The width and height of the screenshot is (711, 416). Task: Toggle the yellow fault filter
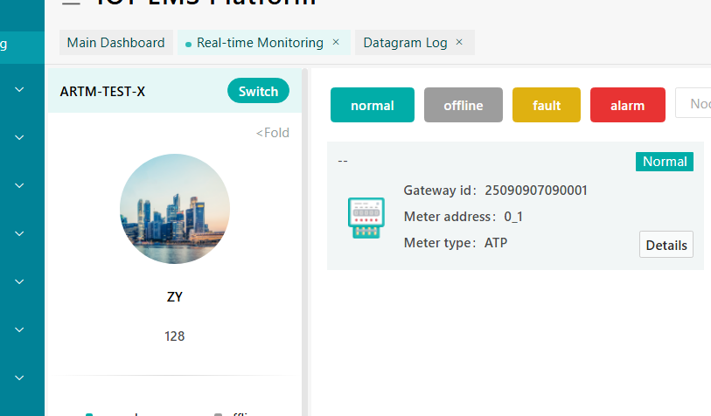547,105
